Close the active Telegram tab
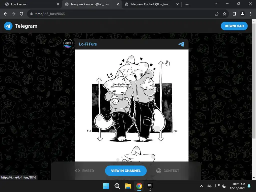The width and height of the screenshot is (256, 192). tap(118, 4)
